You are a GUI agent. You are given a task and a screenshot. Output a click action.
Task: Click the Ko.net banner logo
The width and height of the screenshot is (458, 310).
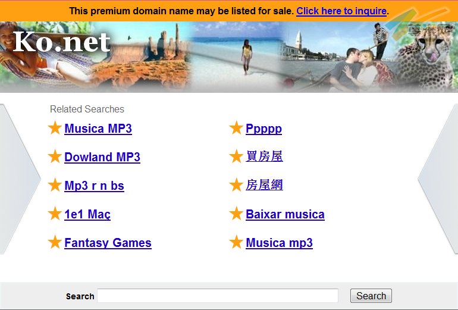[x=62, y=42]
